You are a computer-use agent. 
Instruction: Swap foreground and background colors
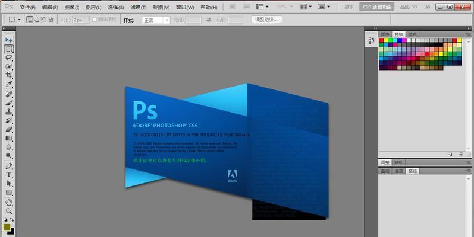12,220
